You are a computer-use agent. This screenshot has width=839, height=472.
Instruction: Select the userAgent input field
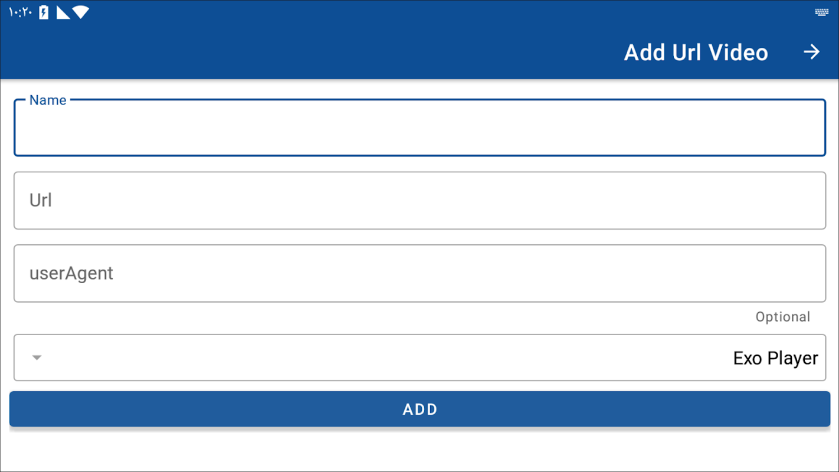pyautogui.click(x=419, y=274)
